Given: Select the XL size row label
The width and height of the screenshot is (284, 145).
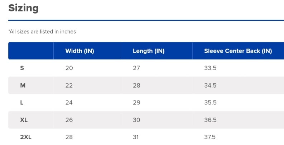Looking at the screenshot, I should coord(24,120).
